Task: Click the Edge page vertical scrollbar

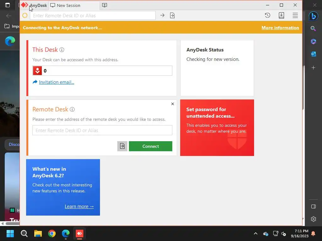Action: pos(303,88)
